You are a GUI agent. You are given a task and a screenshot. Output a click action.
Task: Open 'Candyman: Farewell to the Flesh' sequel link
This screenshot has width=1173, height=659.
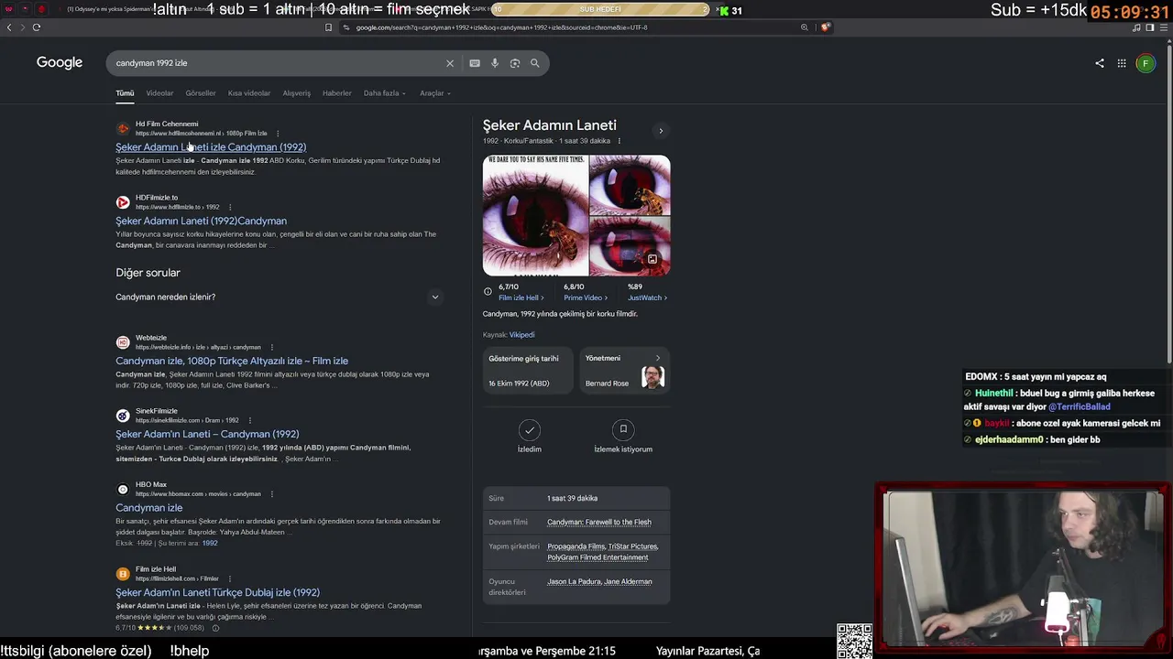[599, 523]
